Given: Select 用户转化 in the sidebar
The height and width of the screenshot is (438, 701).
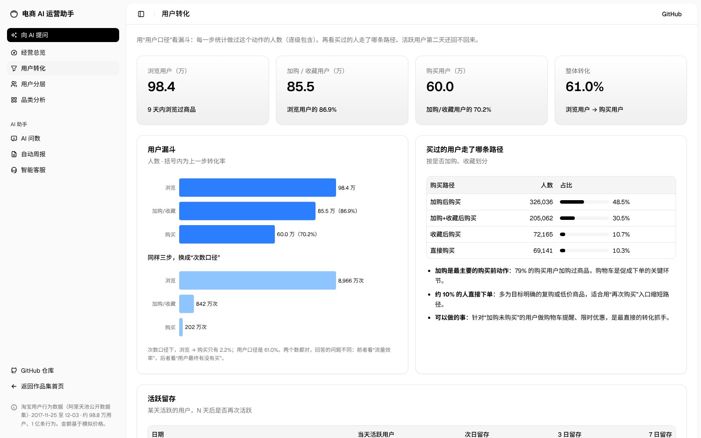Looking at the screenshot, I should (x=63, y=68).
